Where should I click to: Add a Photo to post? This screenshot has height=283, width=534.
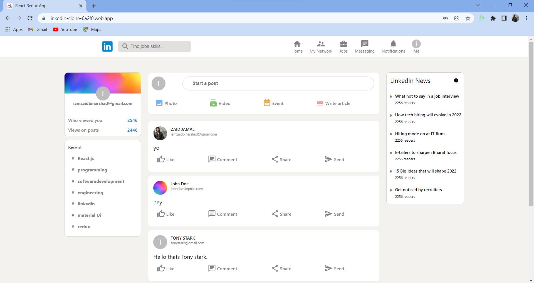(166, 103)
